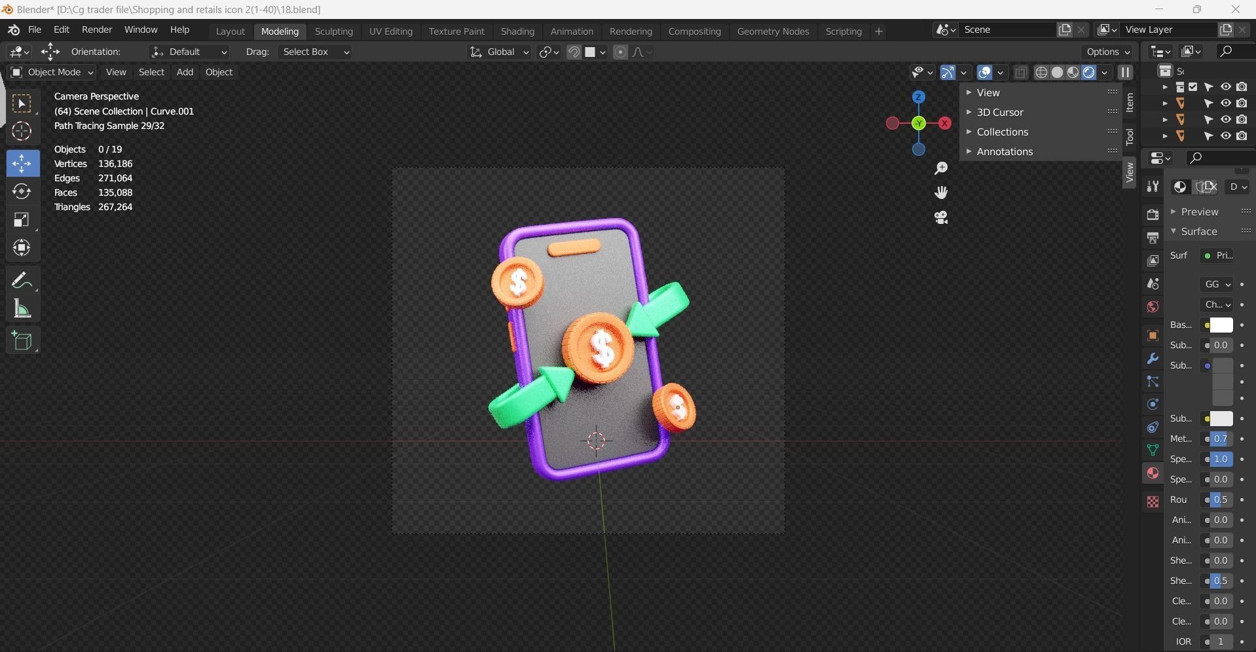Open the Orientation Default dropdown
This screenshot has height=652, width=1256.
tap(189, 52)
